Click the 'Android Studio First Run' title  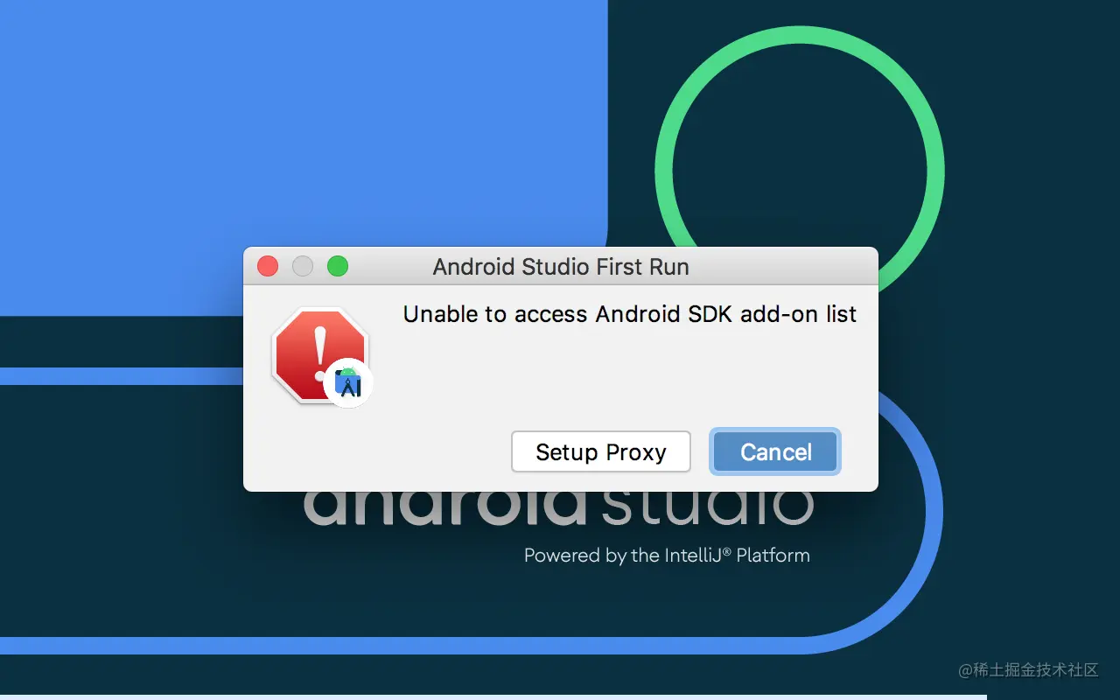pos(561,267)
